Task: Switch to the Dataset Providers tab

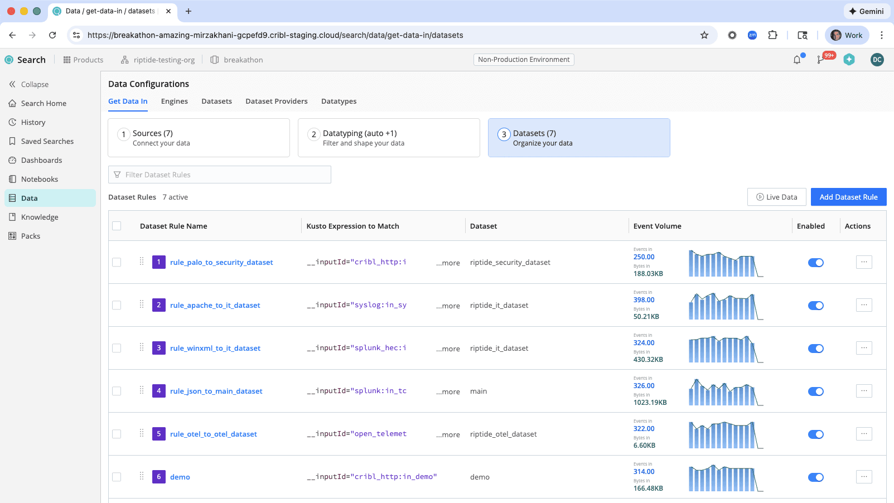Action: click(276, 101)
